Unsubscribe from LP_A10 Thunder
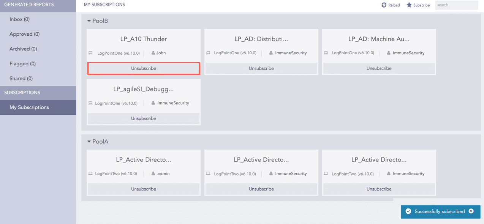Image resolution: width=484 pixels, height=224 pixels. (144, 68)
